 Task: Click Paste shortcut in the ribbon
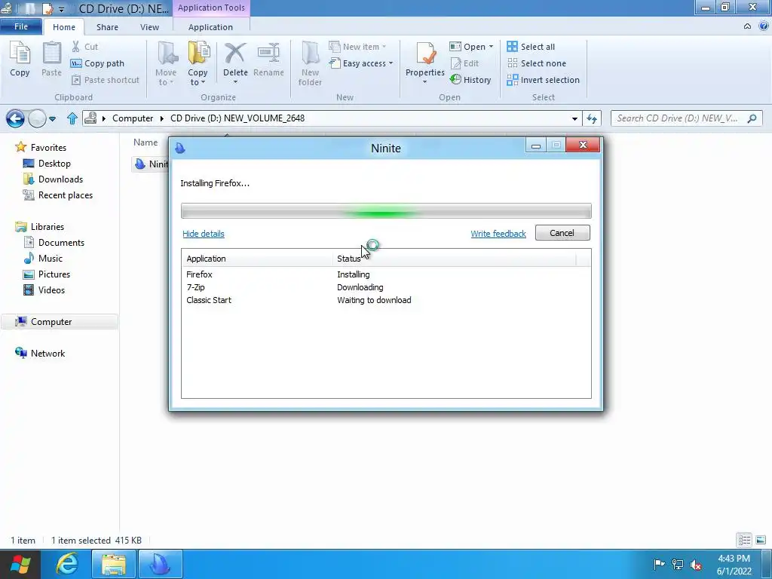pos(106,80)
